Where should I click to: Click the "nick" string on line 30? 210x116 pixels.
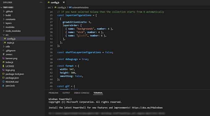click(x=81, y=32)
